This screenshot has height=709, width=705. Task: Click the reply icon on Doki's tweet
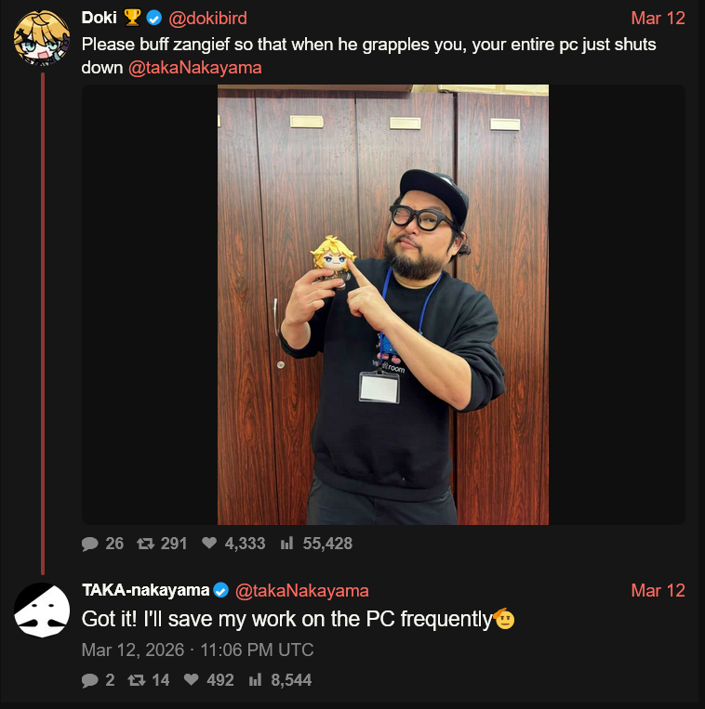point(90,544)
